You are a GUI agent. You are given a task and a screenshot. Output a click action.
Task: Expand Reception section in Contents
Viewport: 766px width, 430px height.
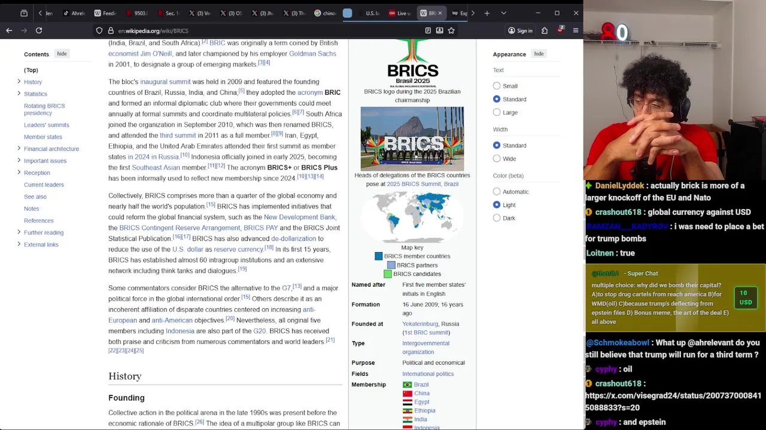[19, 172]
